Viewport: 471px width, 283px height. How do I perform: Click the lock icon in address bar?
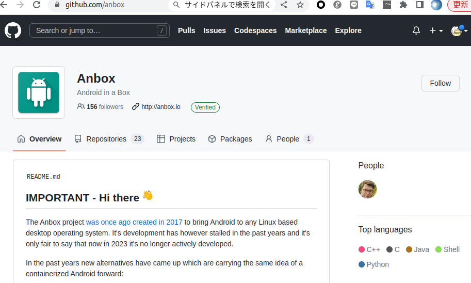[x=57, y=5]
